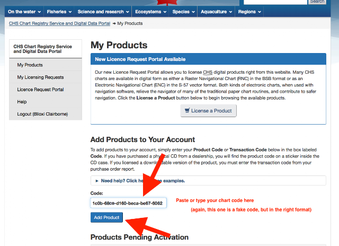339x246 pixels.
Task: Click the License a Product button
Action: tap(208, 111)
